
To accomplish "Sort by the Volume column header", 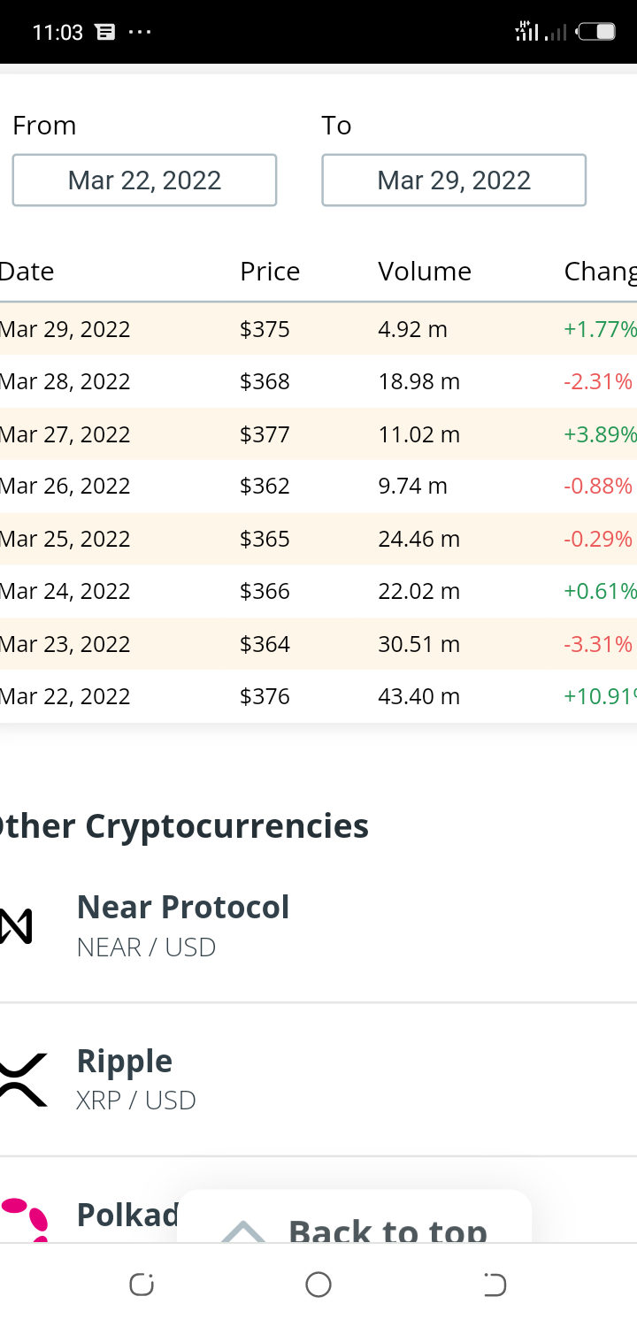I will tap(425, 272).
